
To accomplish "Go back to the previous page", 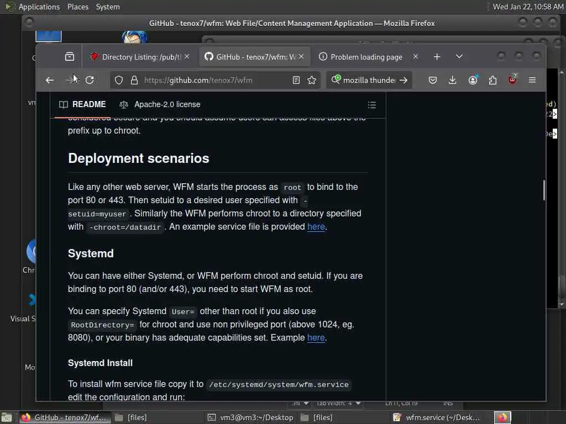I will 50,80.
